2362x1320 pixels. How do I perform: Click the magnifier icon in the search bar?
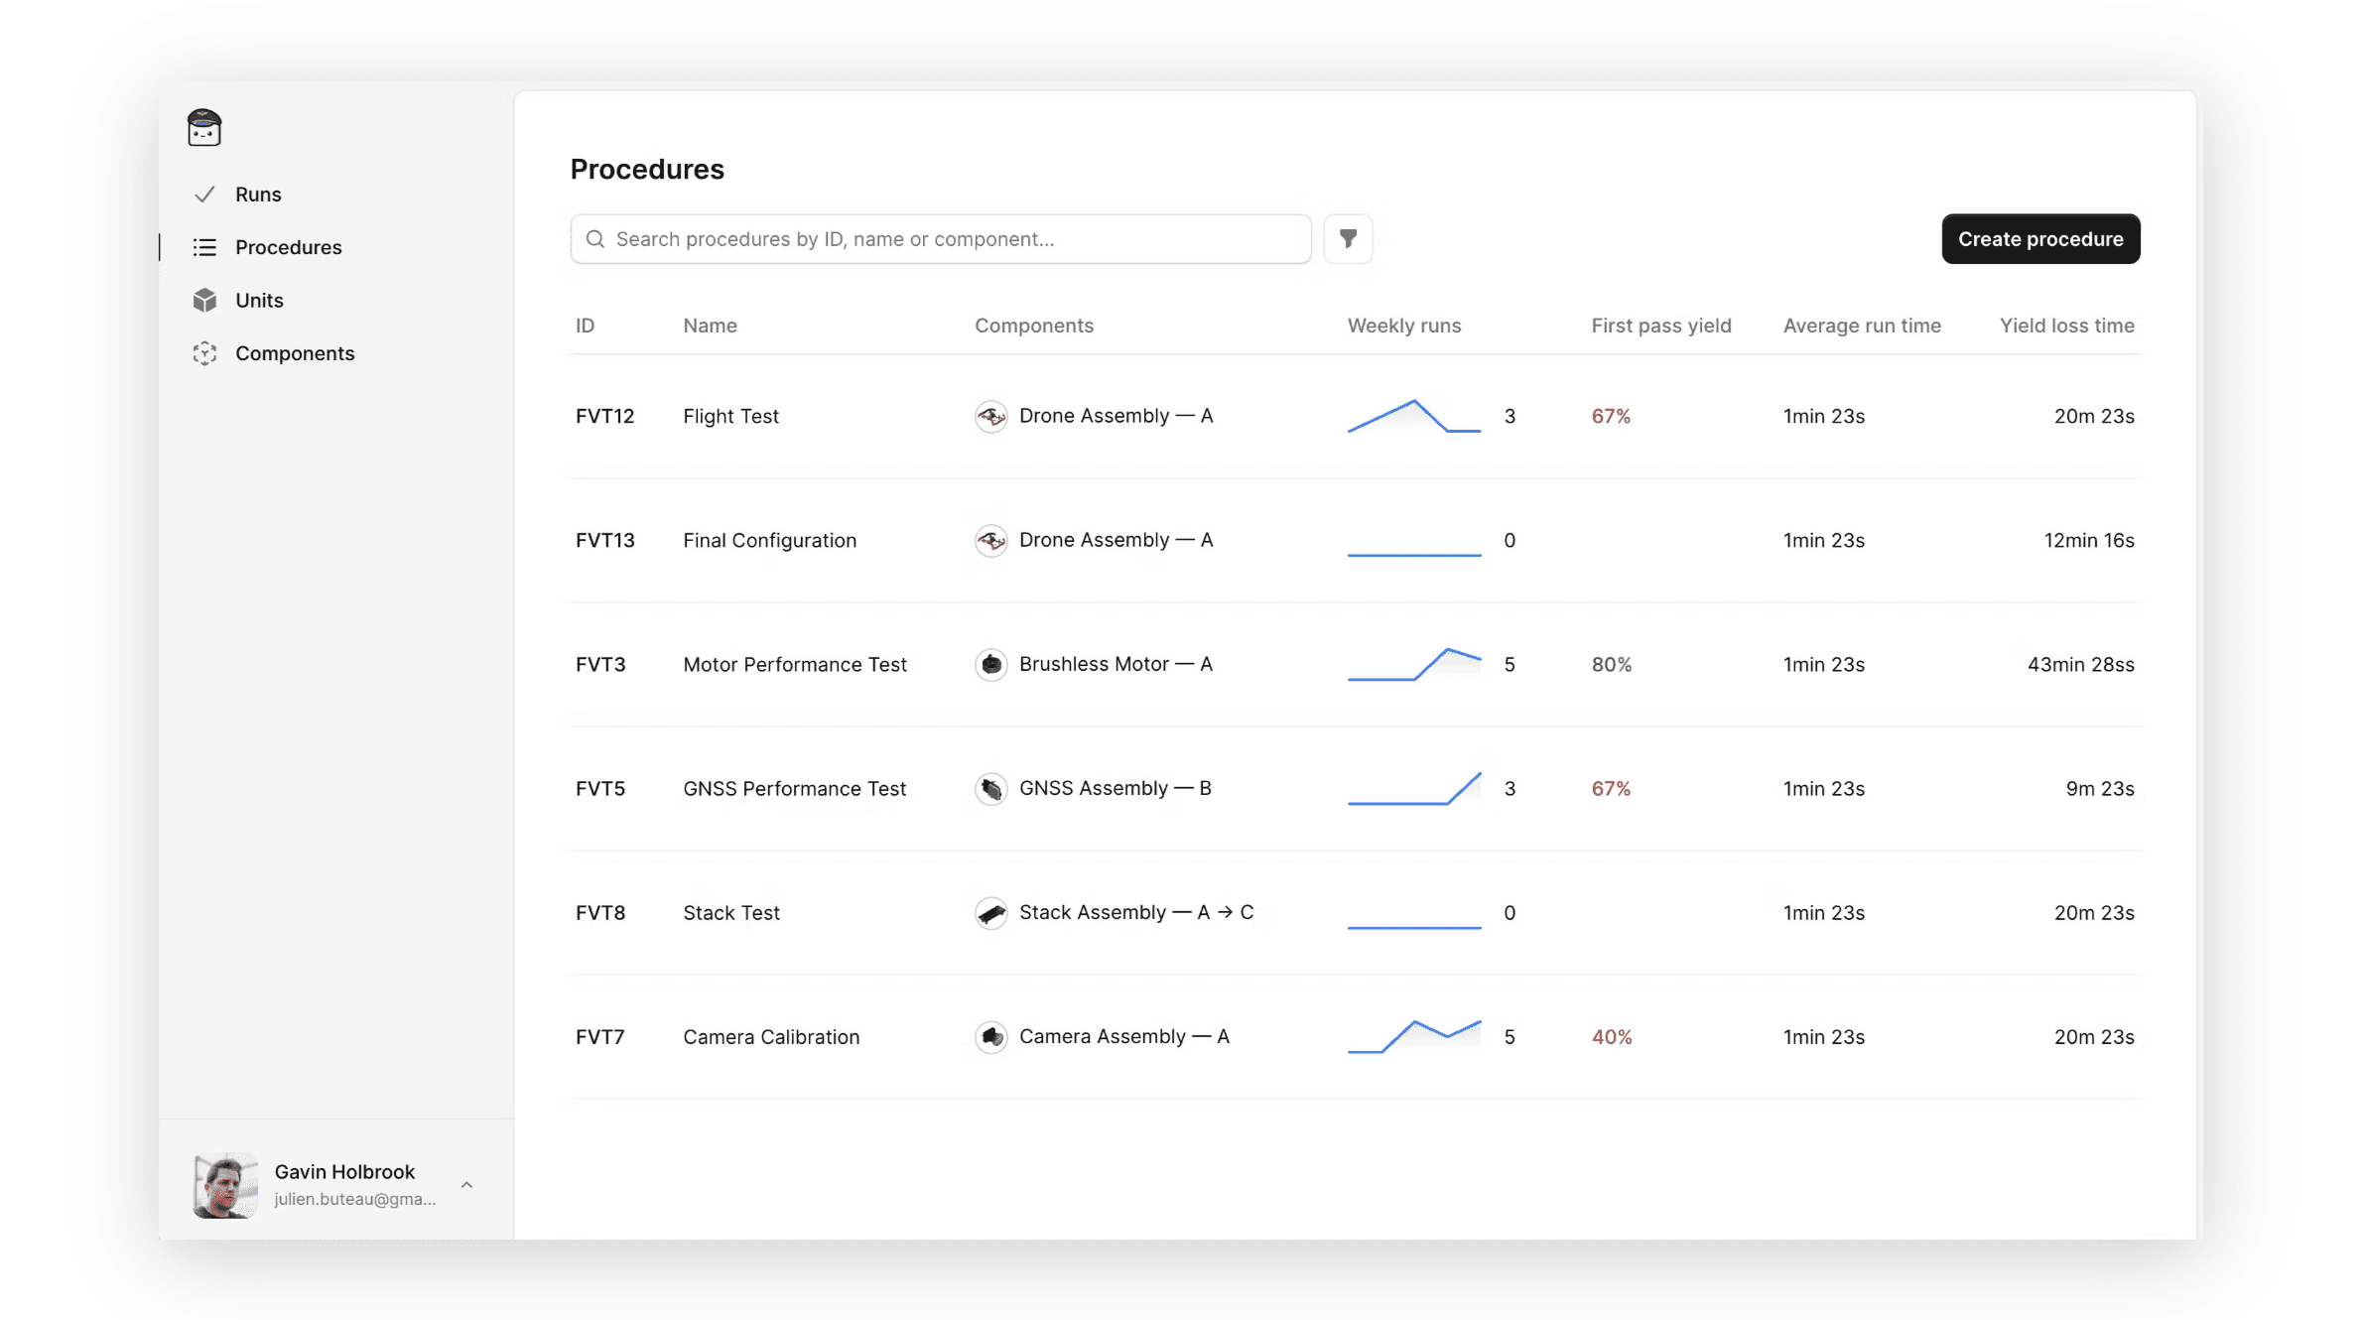point(594,238)
